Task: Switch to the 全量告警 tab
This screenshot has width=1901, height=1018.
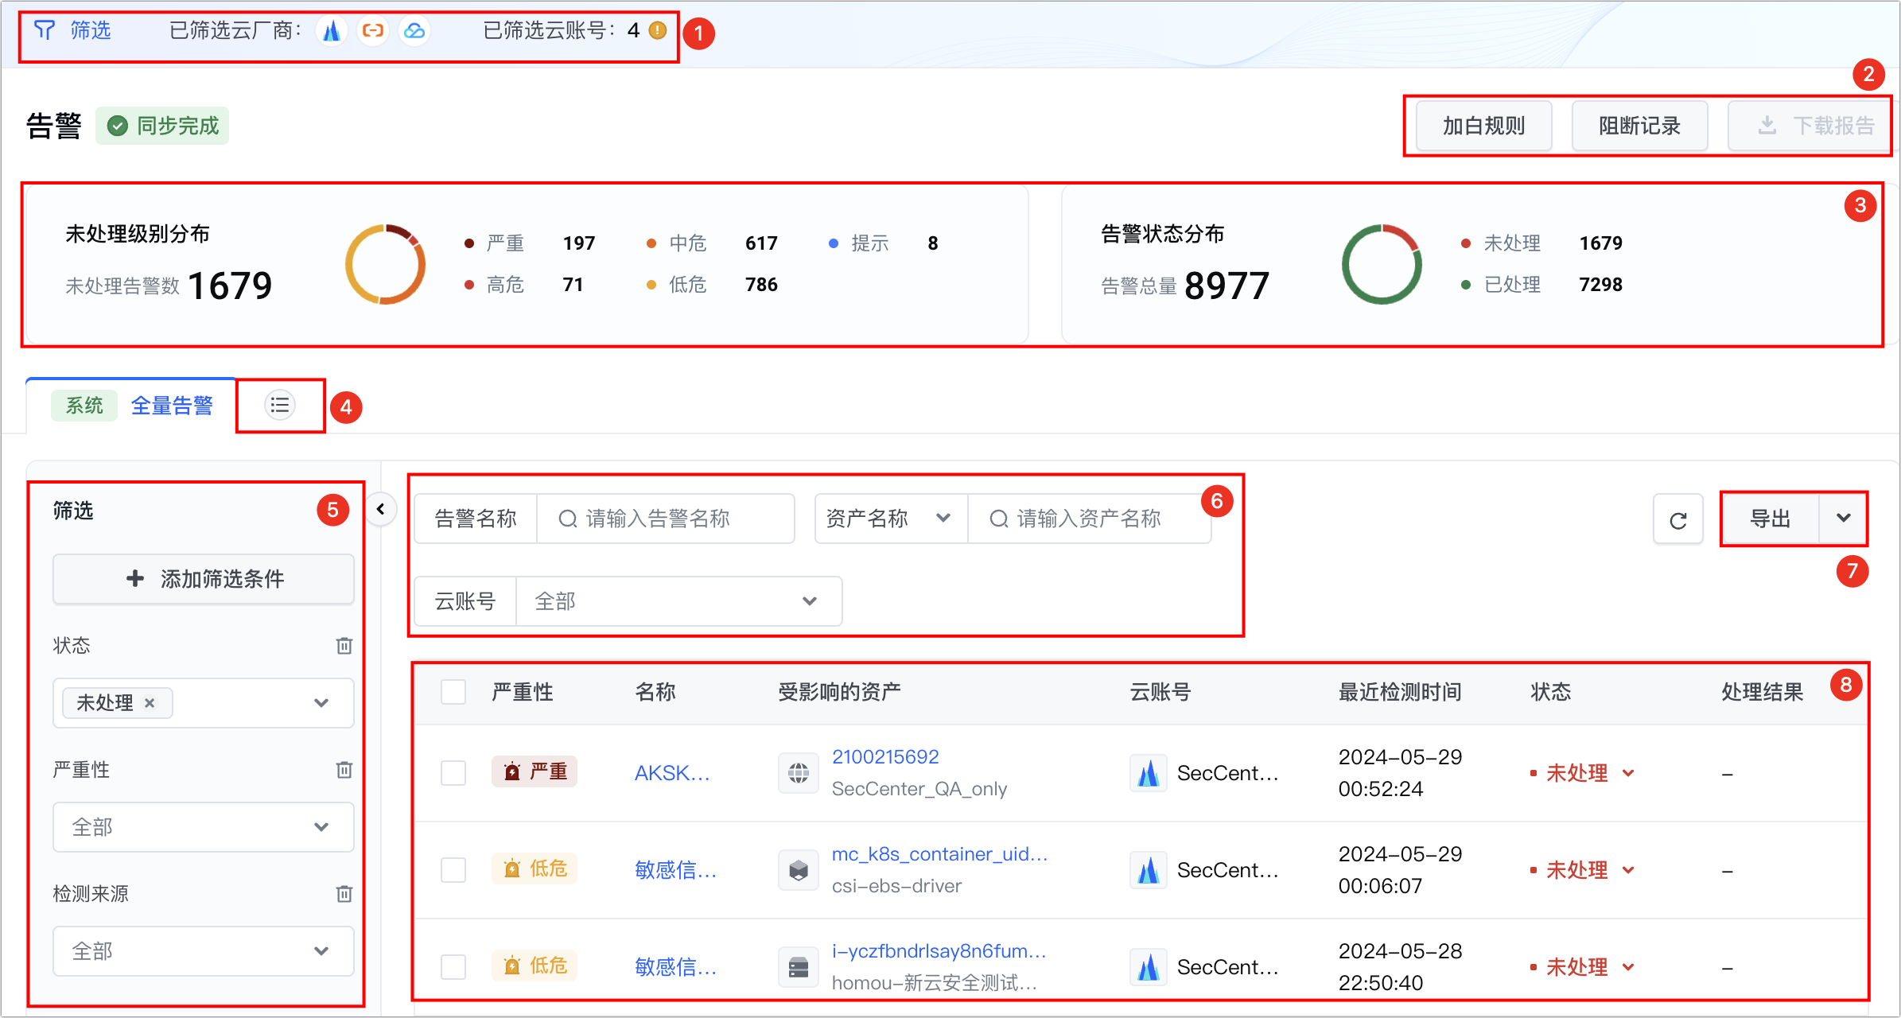Action: pos(172,406)
